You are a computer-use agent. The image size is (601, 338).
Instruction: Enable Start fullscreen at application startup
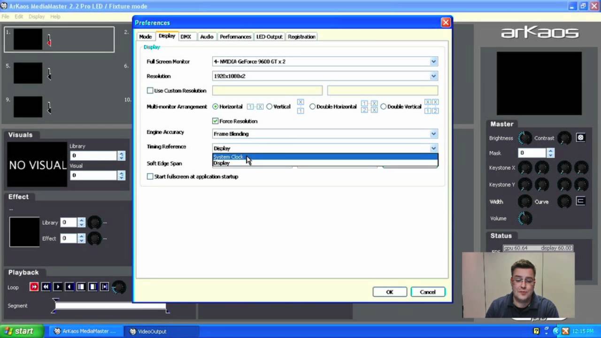tap(150, 177)
